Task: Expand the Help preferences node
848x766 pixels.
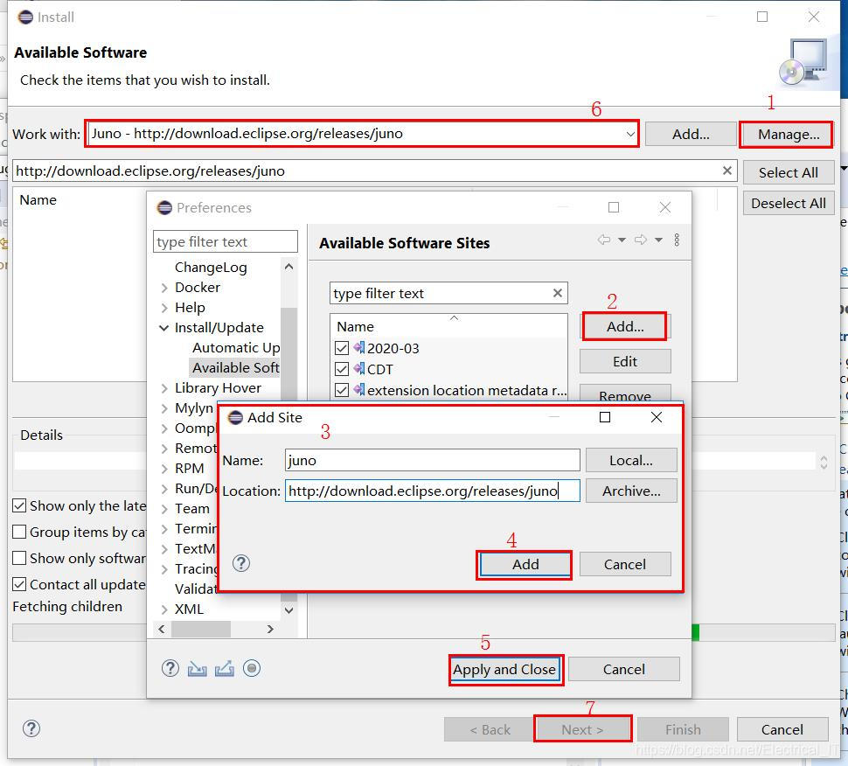Action: pos(163,308)
